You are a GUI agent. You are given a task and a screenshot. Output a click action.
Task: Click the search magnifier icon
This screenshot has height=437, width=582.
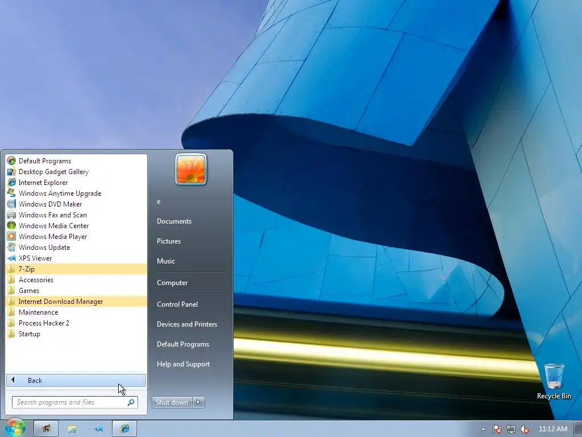click(131, 402)
